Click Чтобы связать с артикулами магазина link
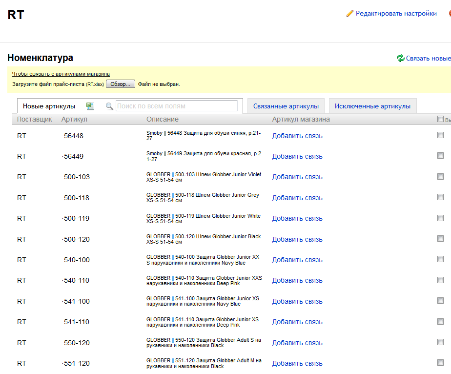Screen dimensions: 451x374 [61, 74]
